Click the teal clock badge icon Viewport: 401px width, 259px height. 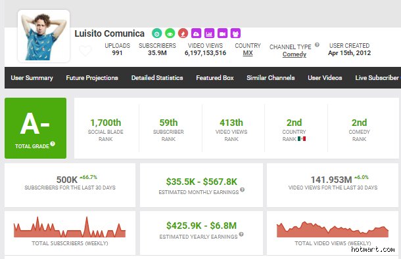(x=156, y=33)
